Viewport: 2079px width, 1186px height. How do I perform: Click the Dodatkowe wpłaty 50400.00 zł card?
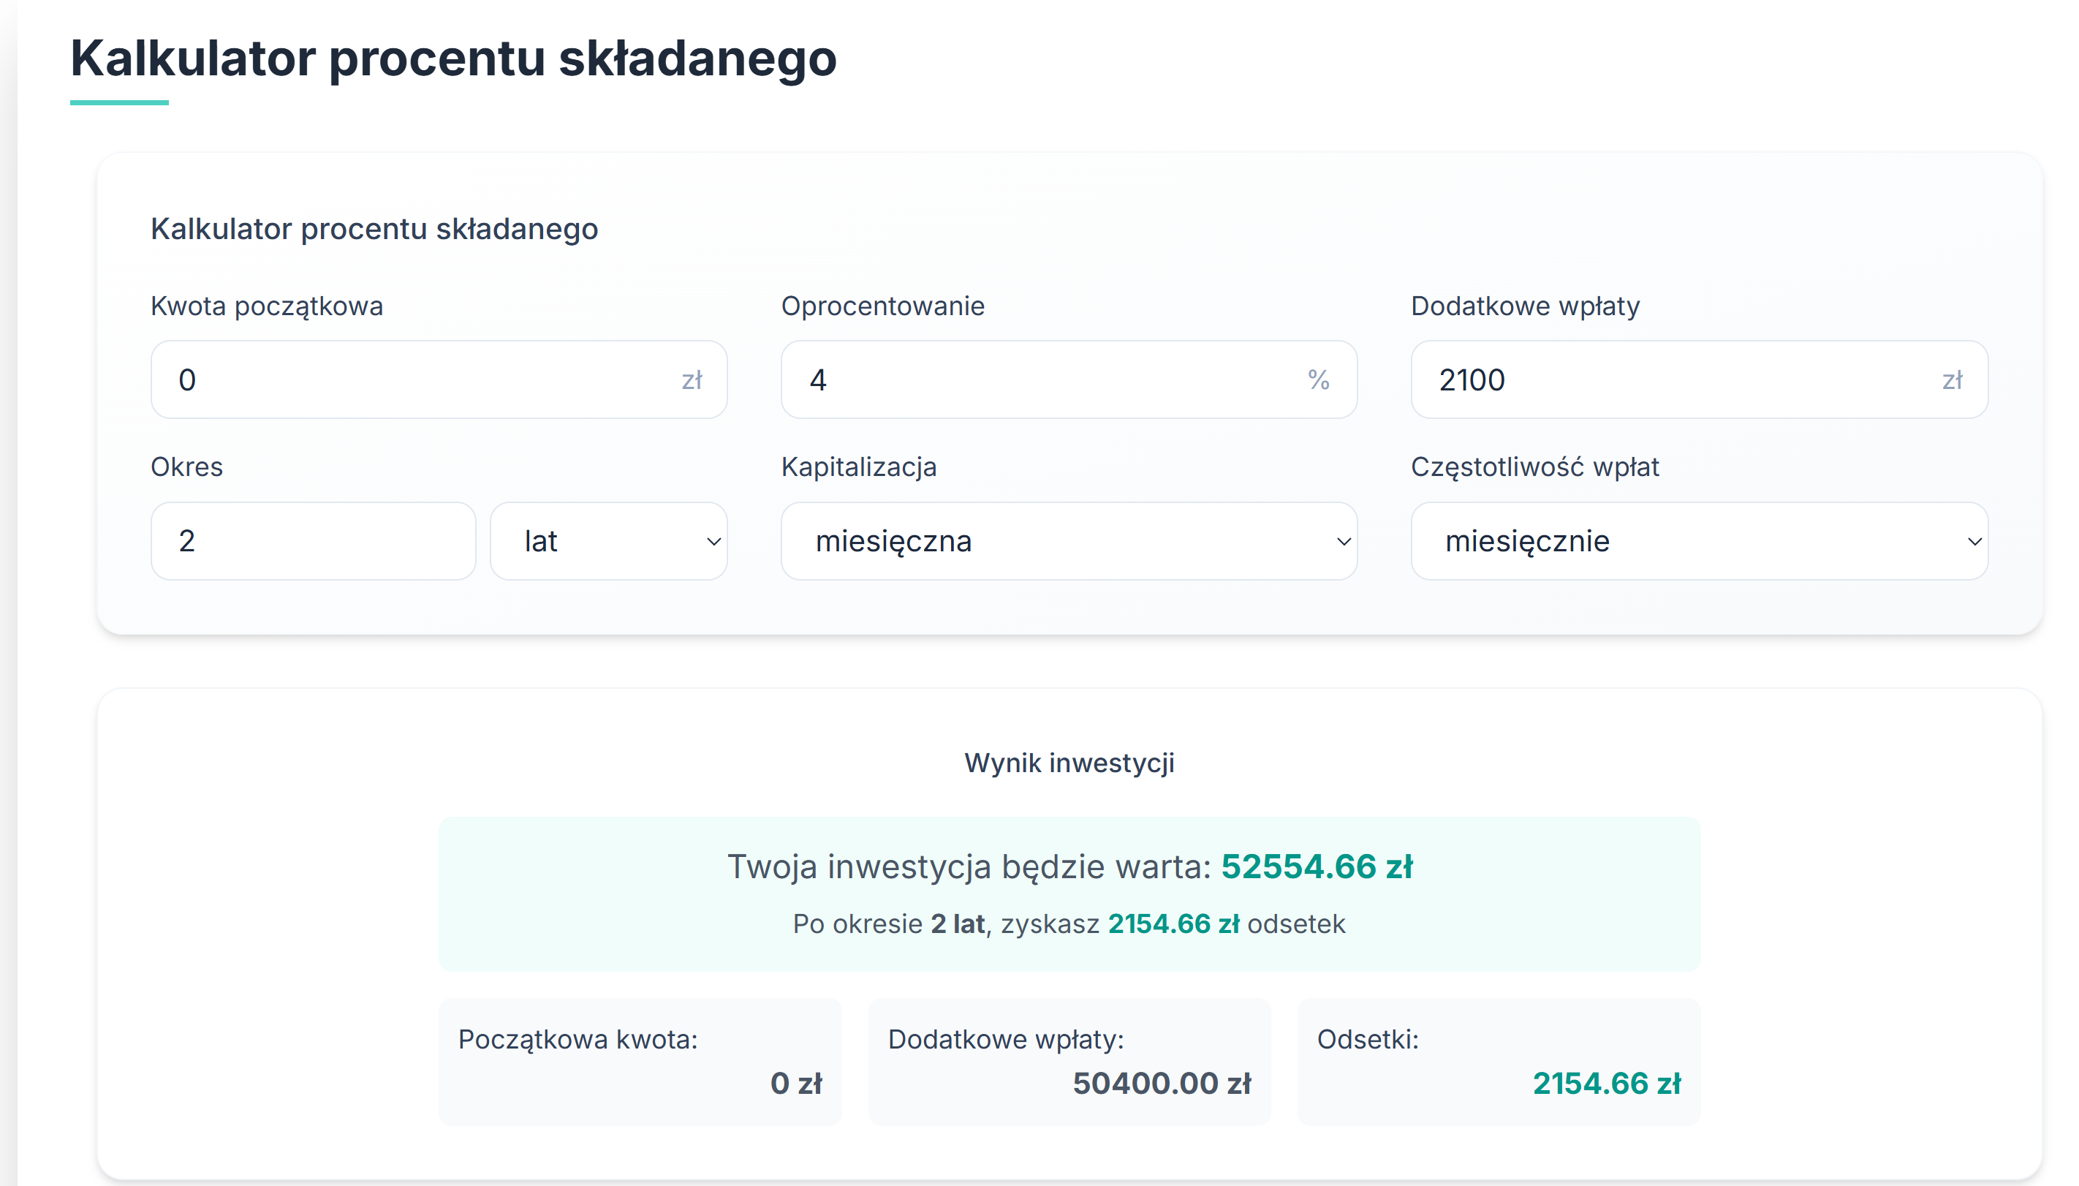[1069, 1062]
